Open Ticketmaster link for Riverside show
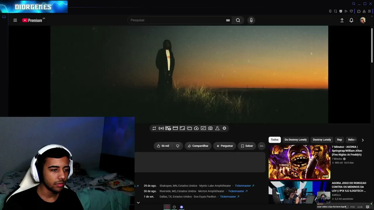Screen dimensions: 374x210 point(238,191)
